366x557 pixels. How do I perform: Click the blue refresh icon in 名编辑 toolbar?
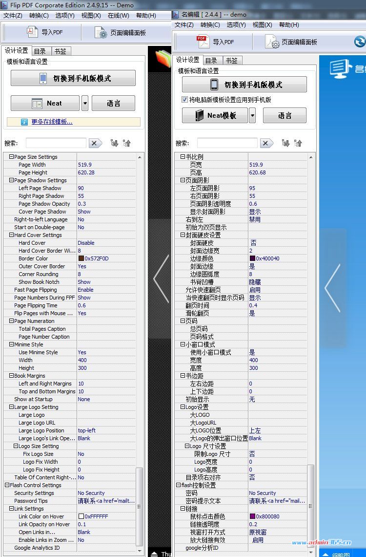[x=360, y=42]
